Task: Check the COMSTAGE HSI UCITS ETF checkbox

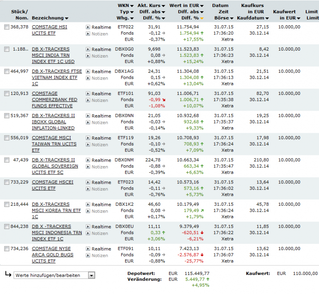Action: [x=7, y=27]
